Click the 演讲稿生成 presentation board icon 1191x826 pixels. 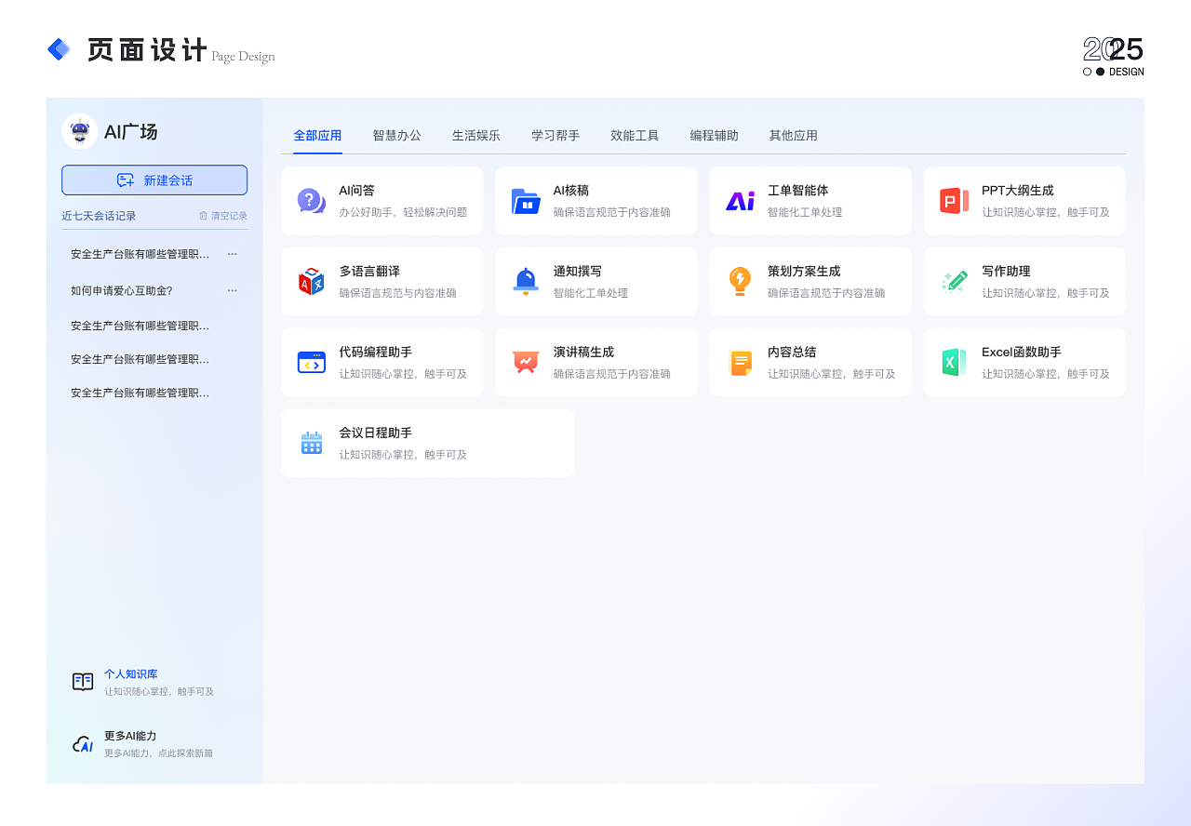[x=526, y=363]
